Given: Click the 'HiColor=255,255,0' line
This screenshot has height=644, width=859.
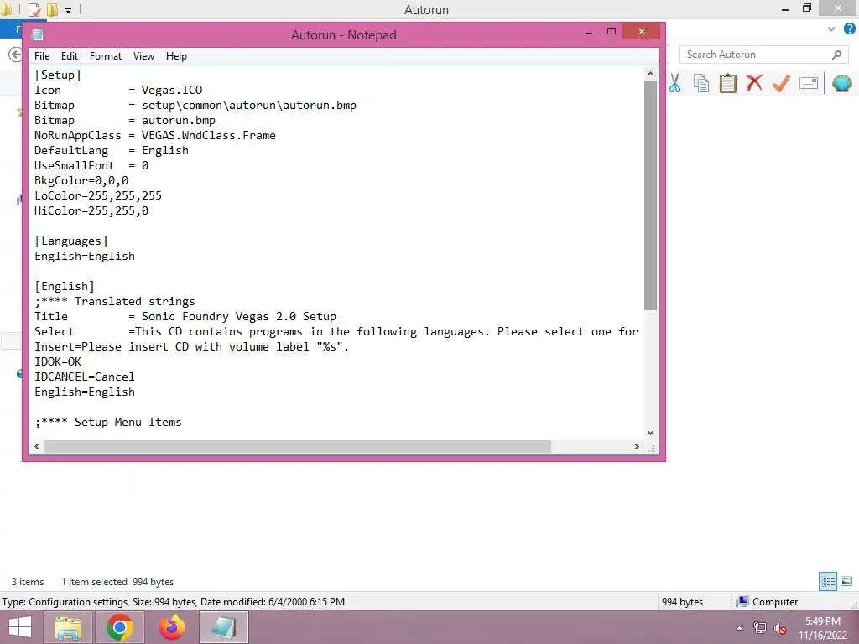Looking at the screenshot, I should click(x=91, y=210).
